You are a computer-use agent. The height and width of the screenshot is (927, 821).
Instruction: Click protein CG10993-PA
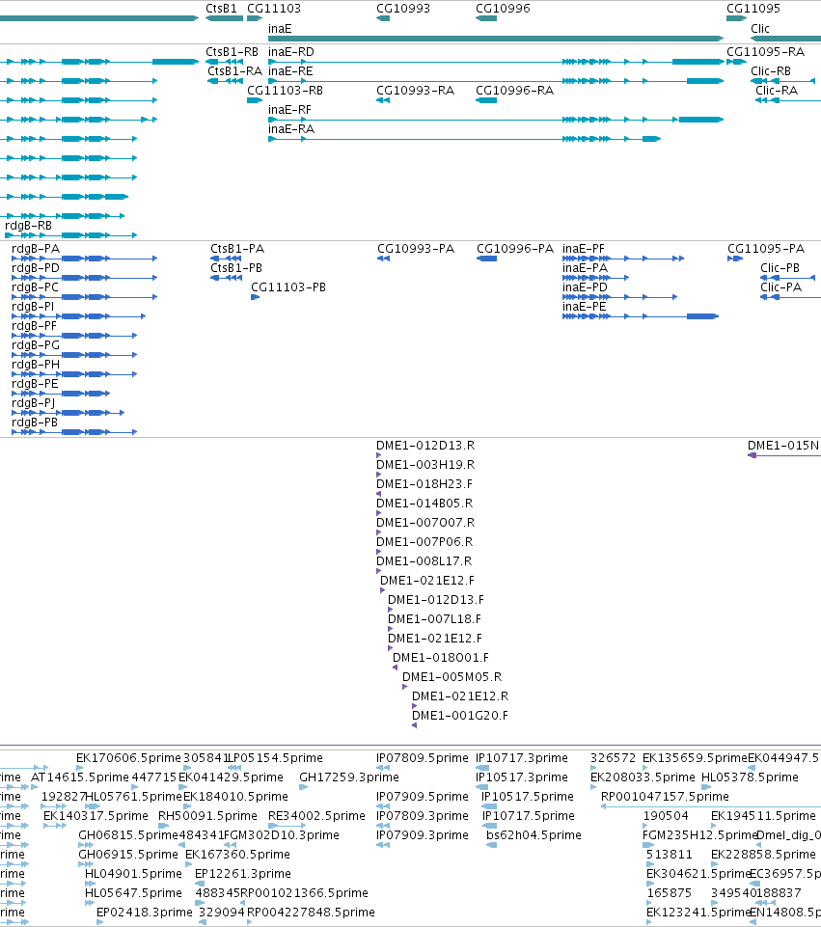(416, 249)
